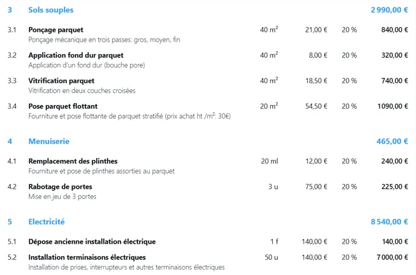This screenshot has height=275, width=416.
Task: Select the Sols souples section heading
Action: point(51,10)
